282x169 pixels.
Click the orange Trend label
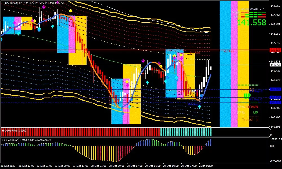pos(247,120)
